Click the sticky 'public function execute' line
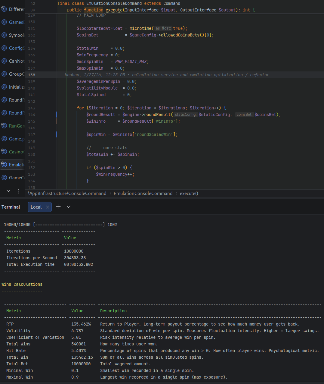Screen dimensions: 324x384 click(161, 10)
